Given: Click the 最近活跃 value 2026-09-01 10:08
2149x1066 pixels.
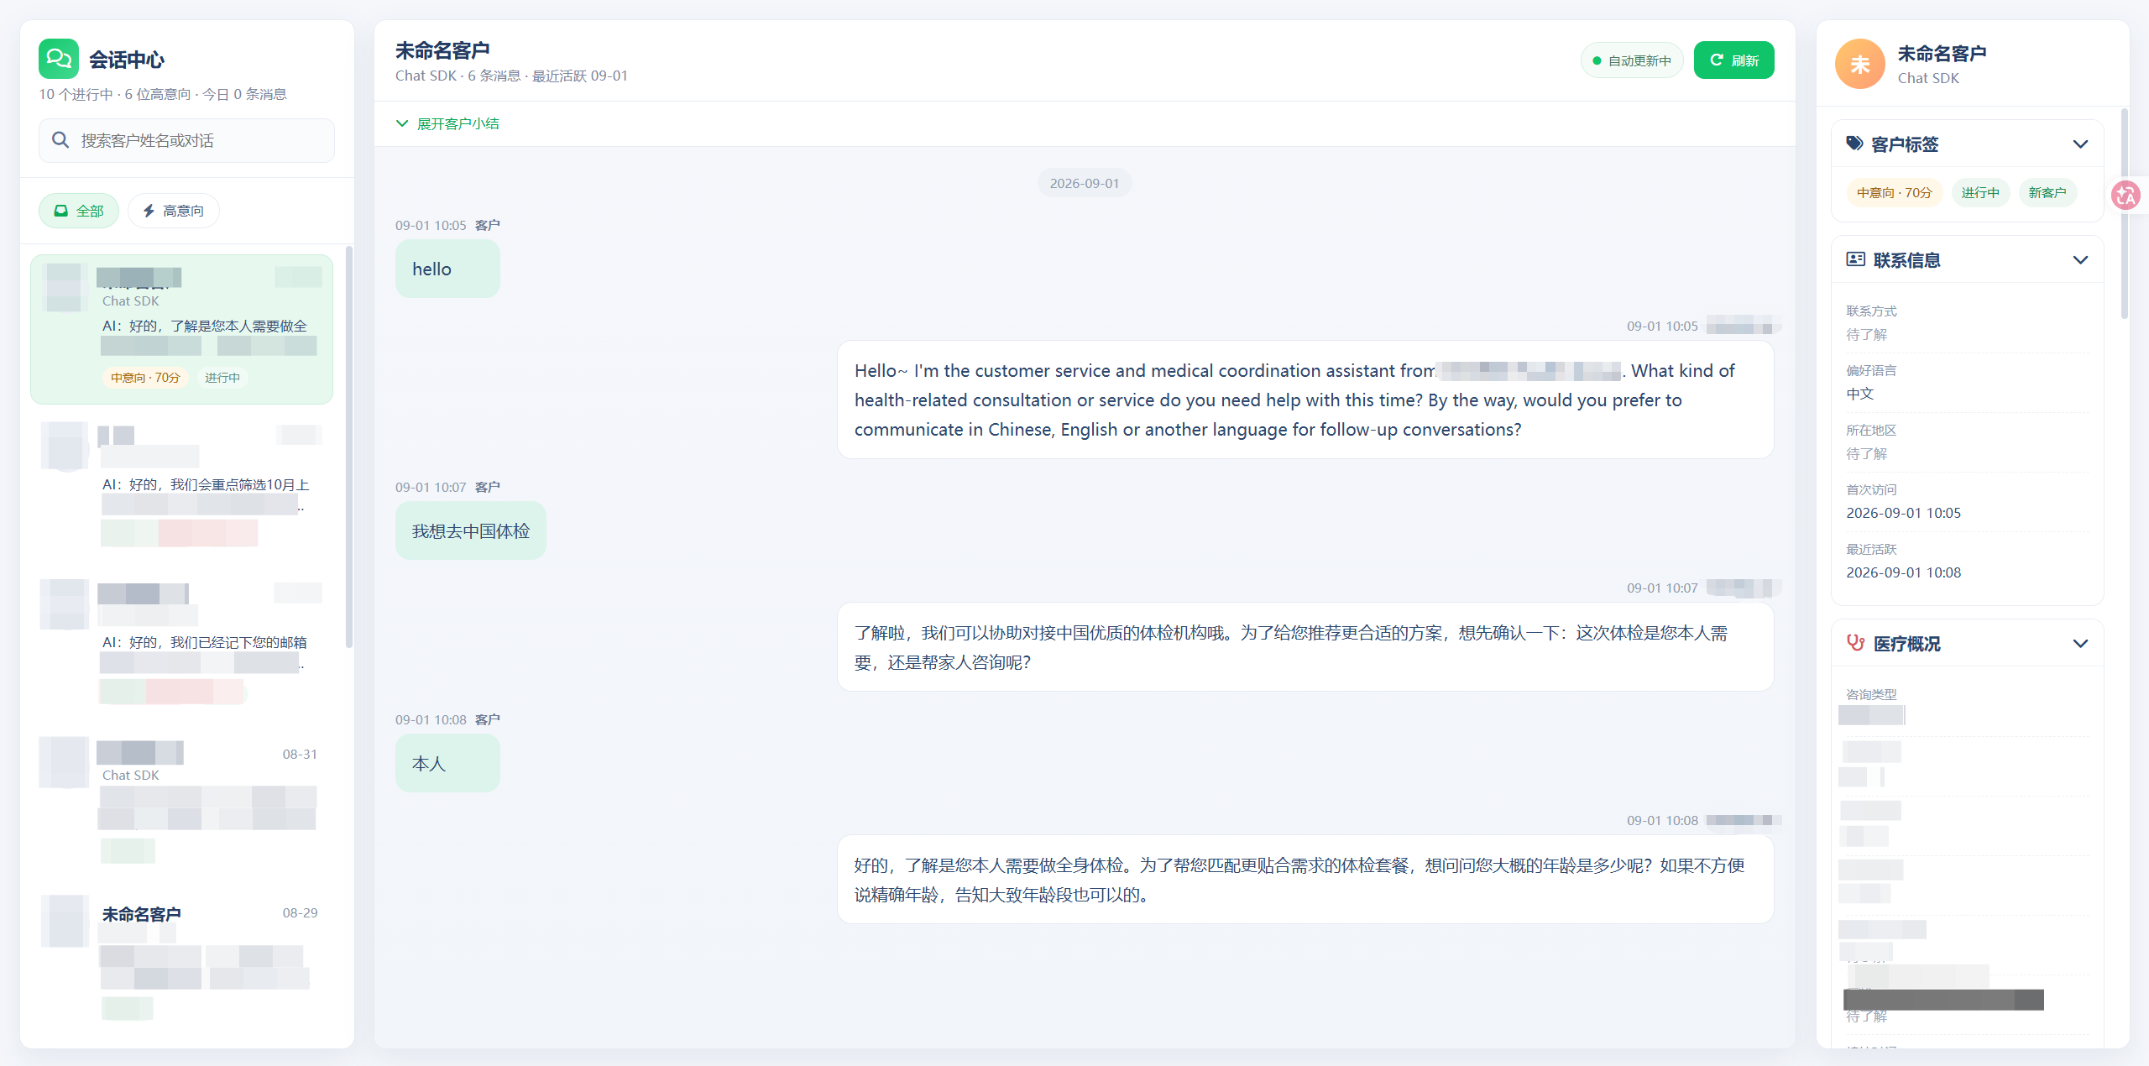Looking at the screenshot, I should (1903, 572).
